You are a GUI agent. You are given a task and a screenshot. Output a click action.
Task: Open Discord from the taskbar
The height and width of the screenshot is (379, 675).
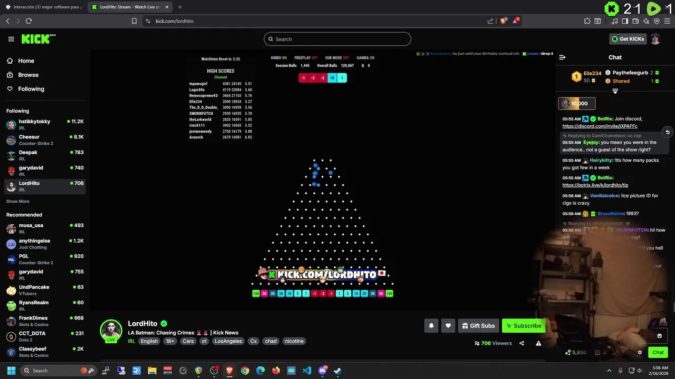point(322,371)
